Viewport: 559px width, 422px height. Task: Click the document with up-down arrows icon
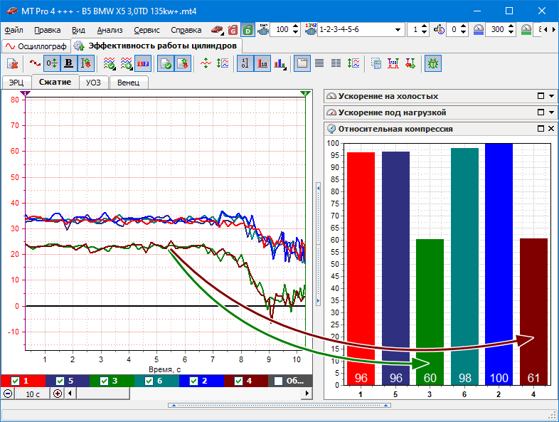point(183,63)
